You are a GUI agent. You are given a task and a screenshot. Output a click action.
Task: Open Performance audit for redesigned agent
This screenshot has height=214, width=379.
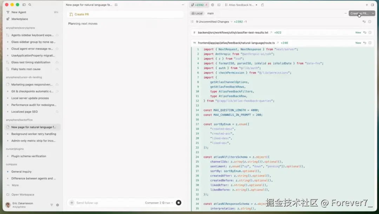[32, 105]
